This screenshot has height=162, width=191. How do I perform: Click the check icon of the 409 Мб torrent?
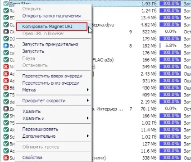tap(6, 94)
